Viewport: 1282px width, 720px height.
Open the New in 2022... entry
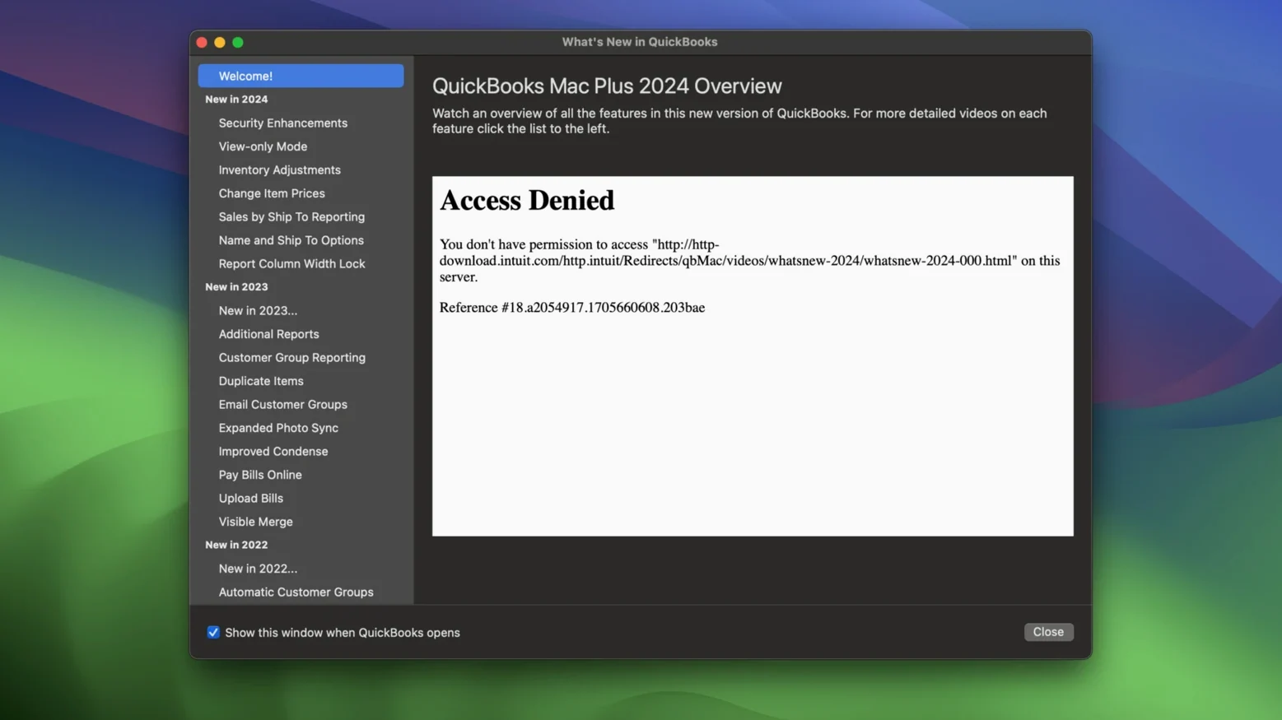click(258, 569)
